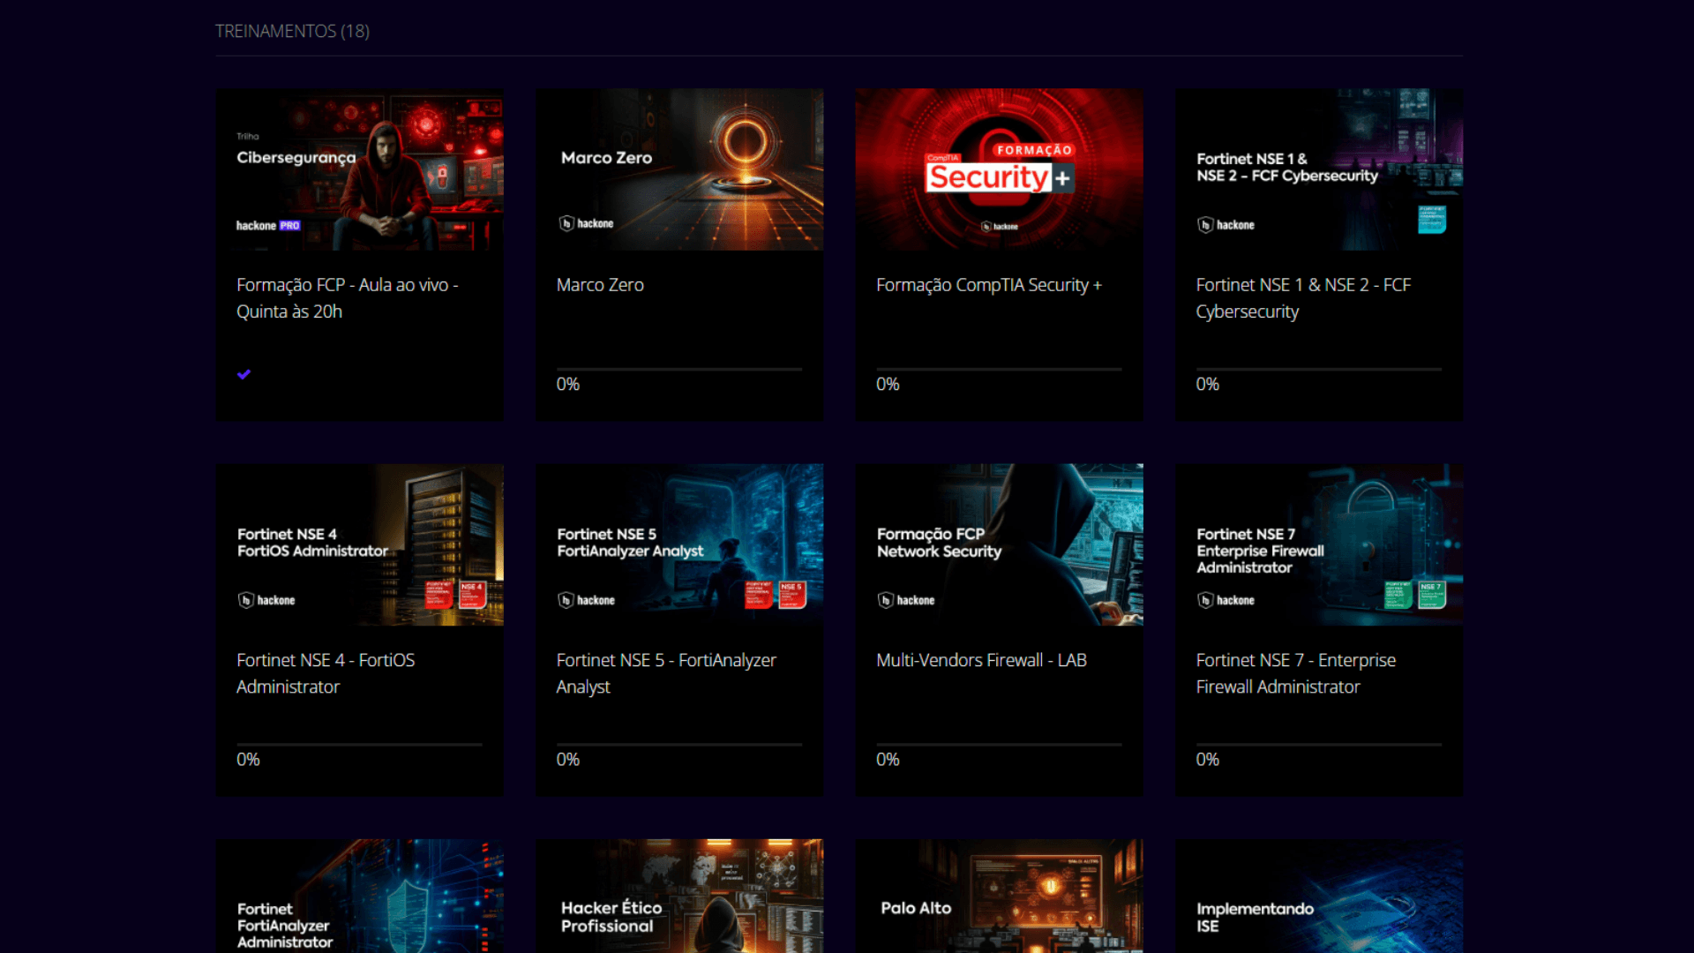Open the Fortinet NSE 7 Enterprise Firewall thumbnail
This screenshot has height=953, width=1694.
pyautogui.click(x=1319, y=544)
